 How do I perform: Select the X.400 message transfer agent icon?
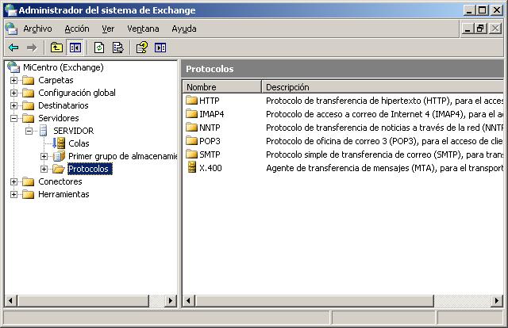191,168
